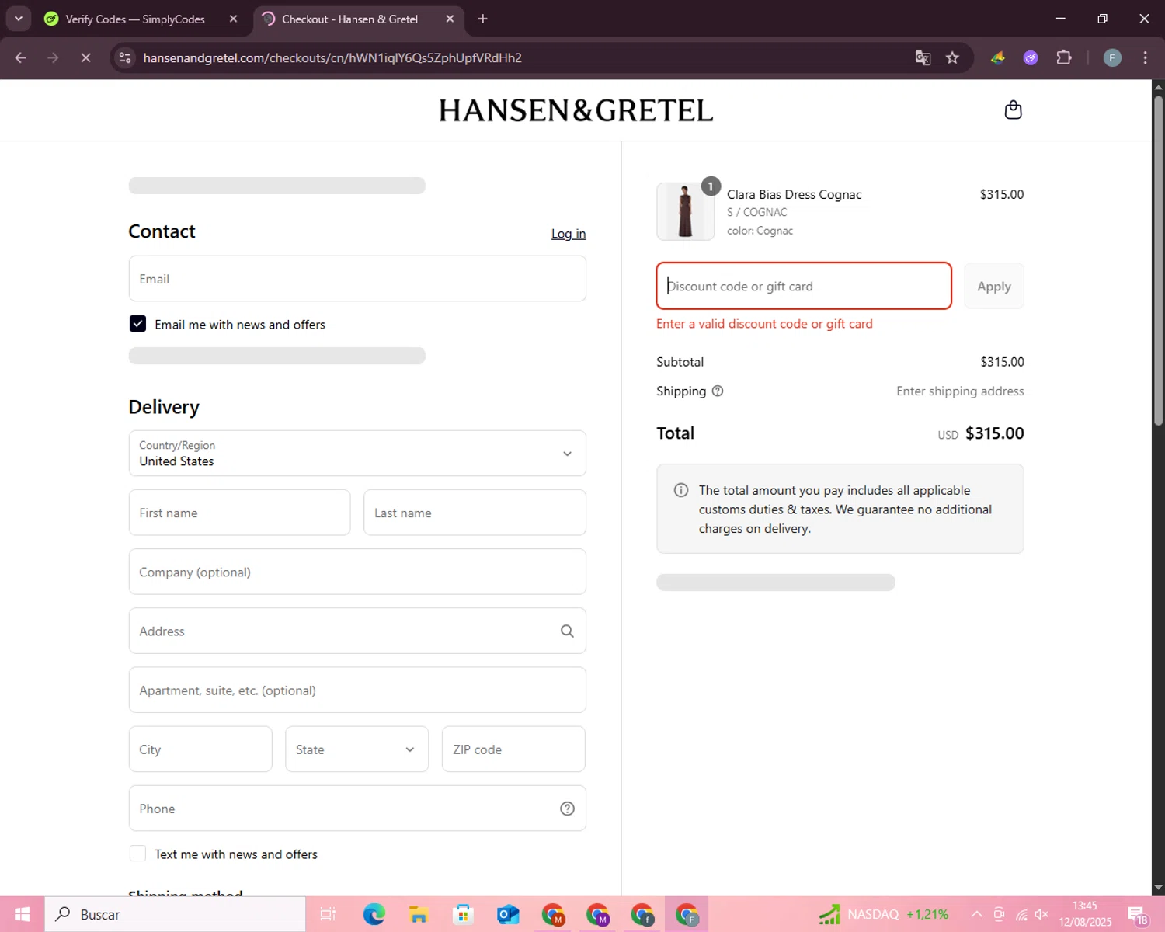
Task: Open Microsoft Store from the taskbar
Action: click(463, 914)
